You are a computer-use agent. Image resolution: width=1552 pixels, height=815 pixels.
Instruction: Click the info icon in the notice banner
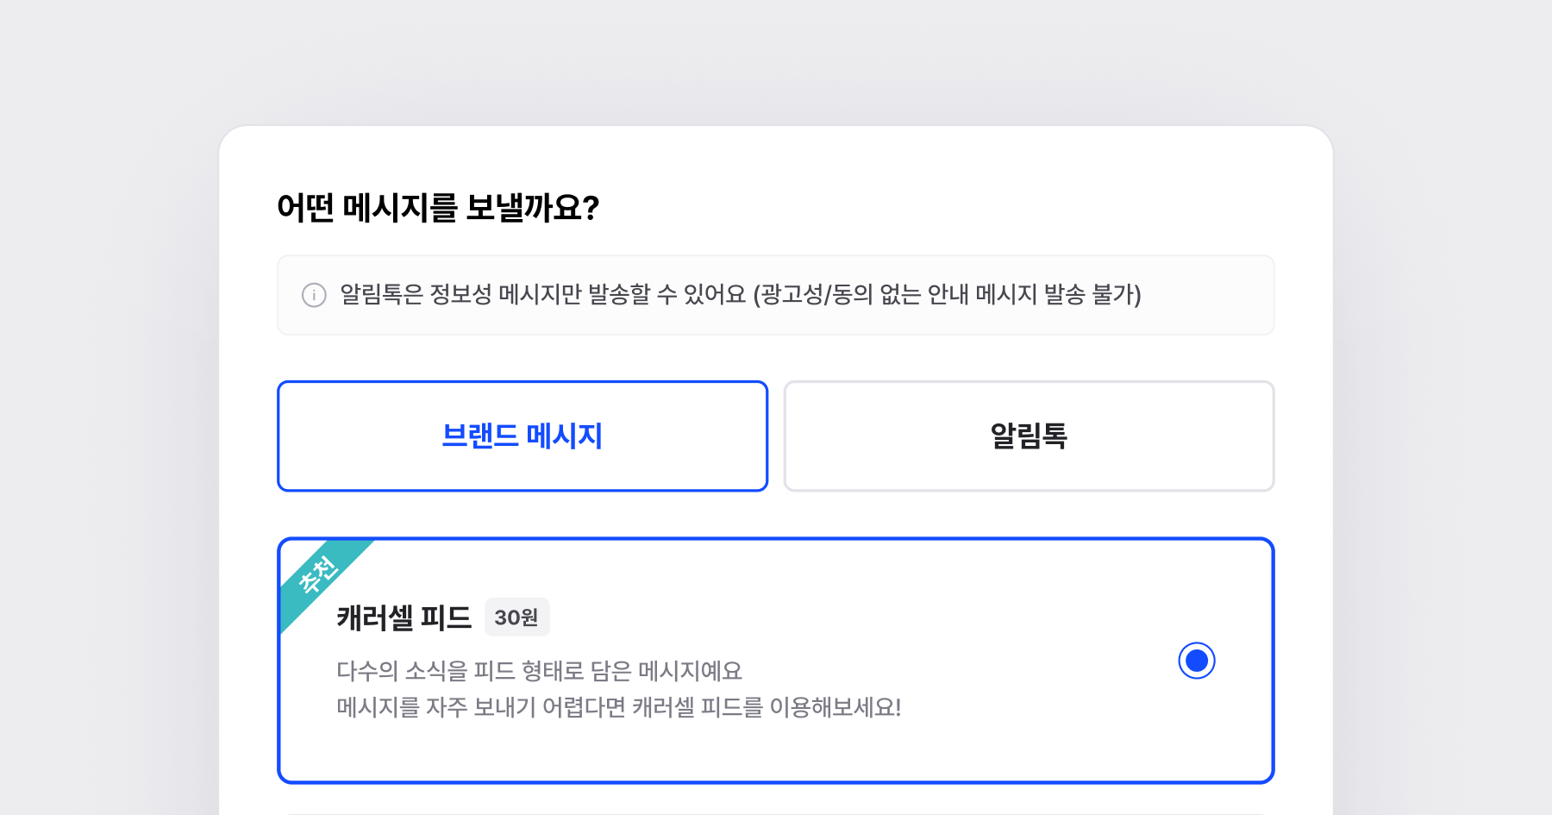(314, 295)
